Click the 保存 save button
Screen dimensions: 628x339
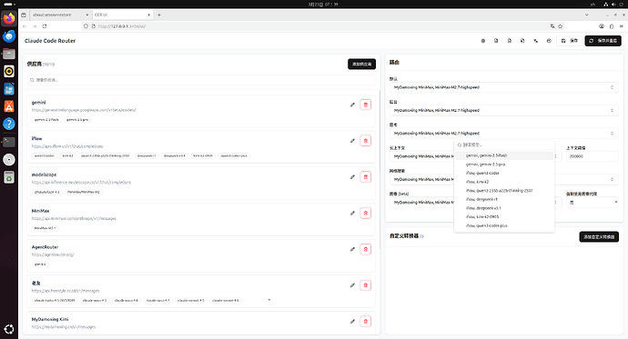[570, 41]
